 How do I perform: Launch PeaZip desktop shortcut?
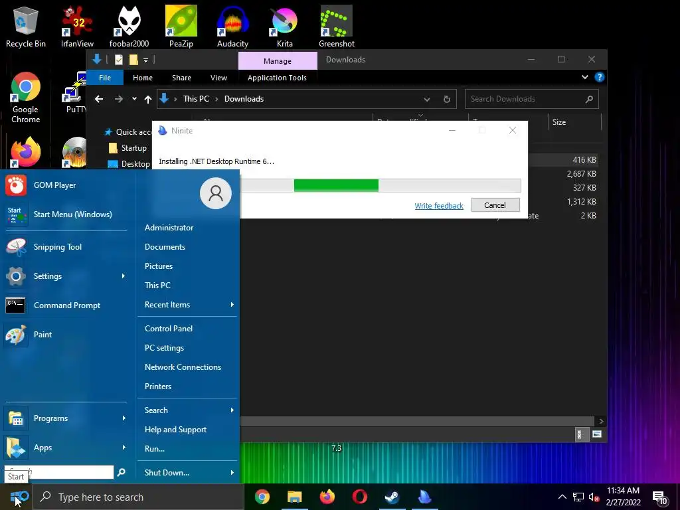[x=181, y=27]
